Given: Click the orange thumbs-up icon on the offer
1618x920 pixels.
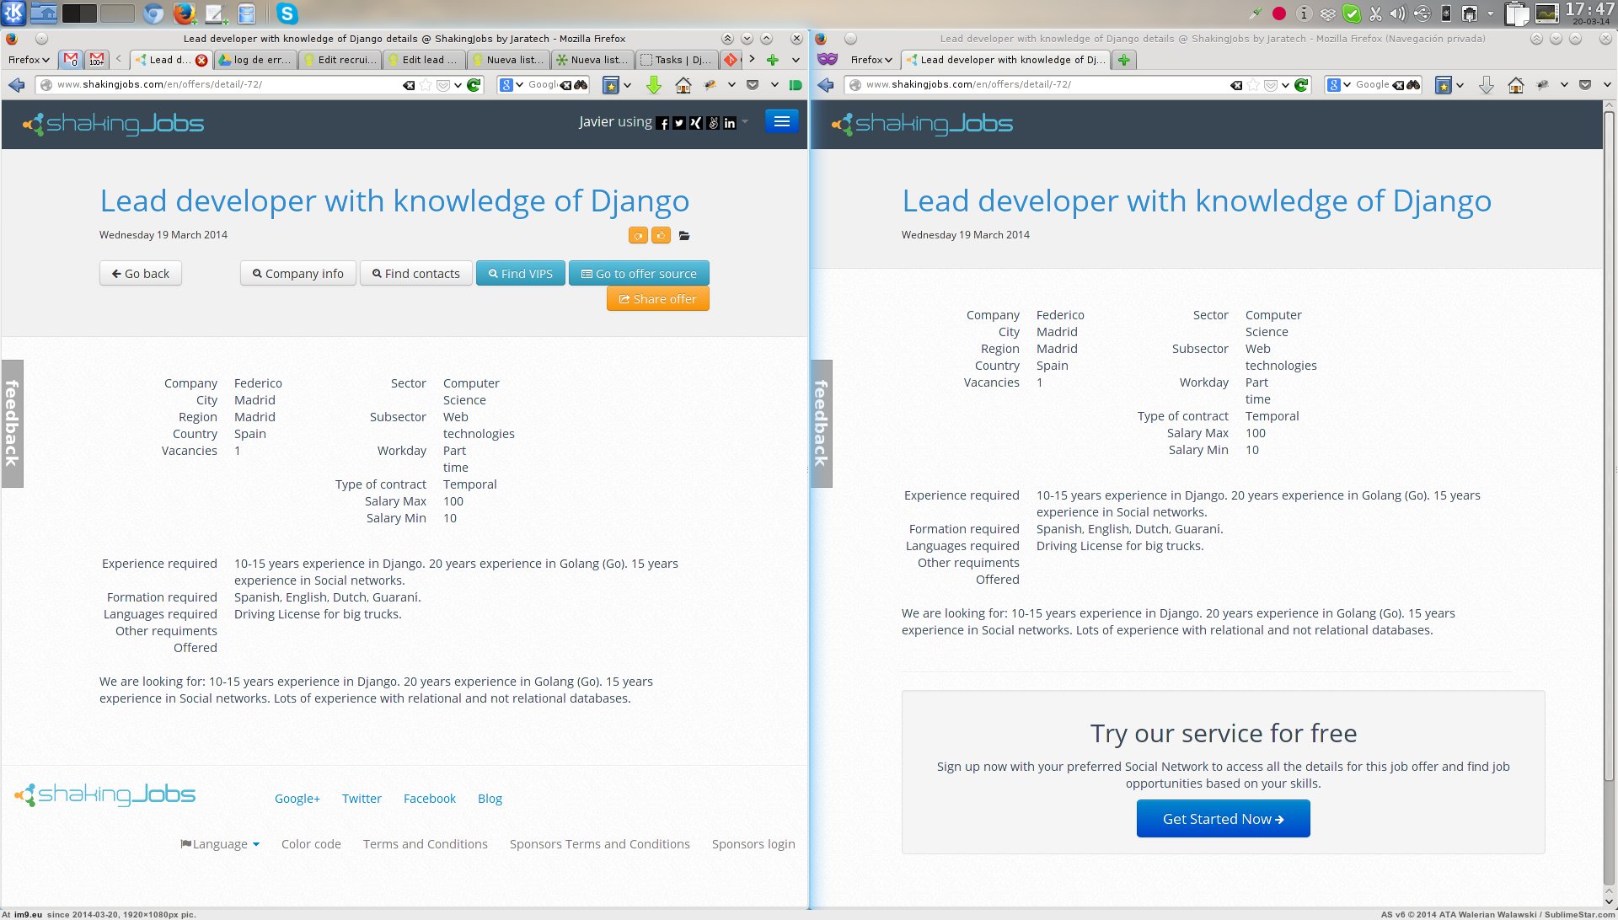Looking at the screenshot, I should [662, 235].
